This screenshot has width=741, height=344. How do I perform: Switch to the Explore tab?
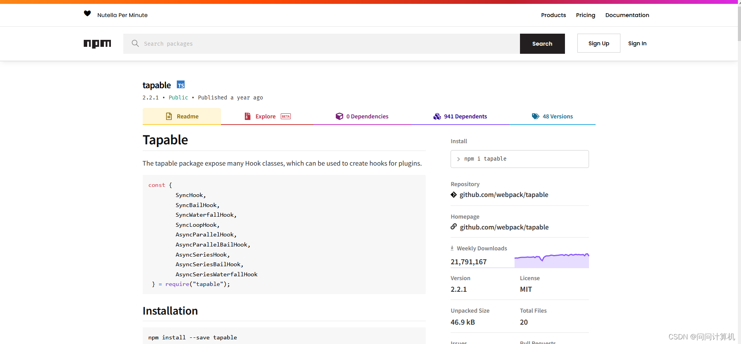[x=268, y=116]
